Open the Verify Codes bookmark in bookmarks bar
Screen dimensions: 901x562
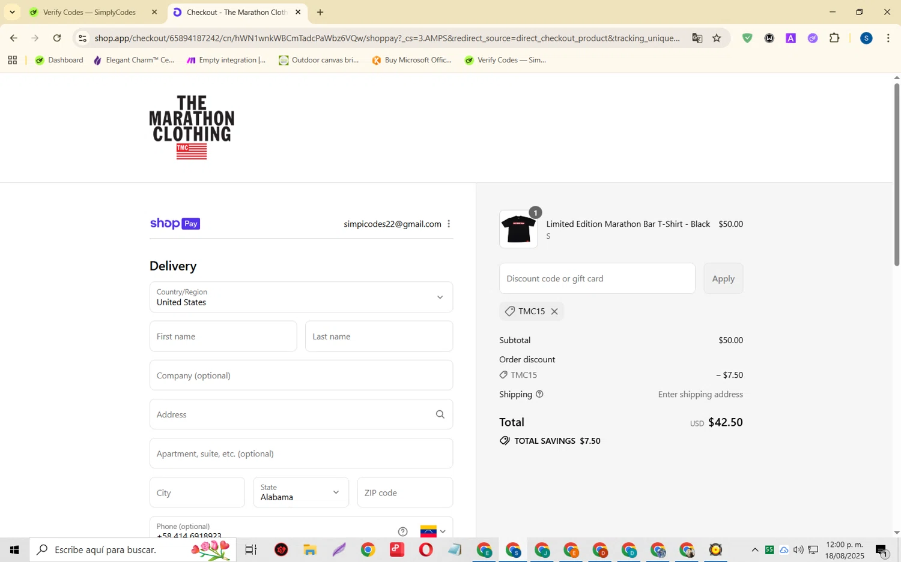[505, 60]
